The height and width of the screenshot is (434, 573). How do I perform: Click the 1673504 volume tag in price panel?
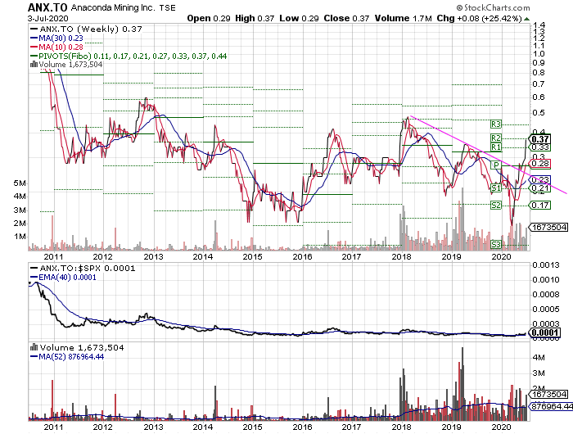pyautogui.click(x=549, y=228)
